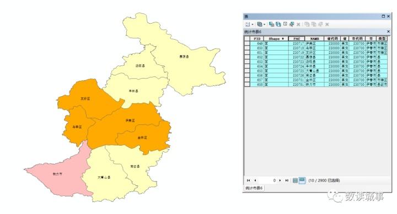The image size is (397, 214).
Task: Expand the Related Tables dropdown arrow
Action: [264, 24]
